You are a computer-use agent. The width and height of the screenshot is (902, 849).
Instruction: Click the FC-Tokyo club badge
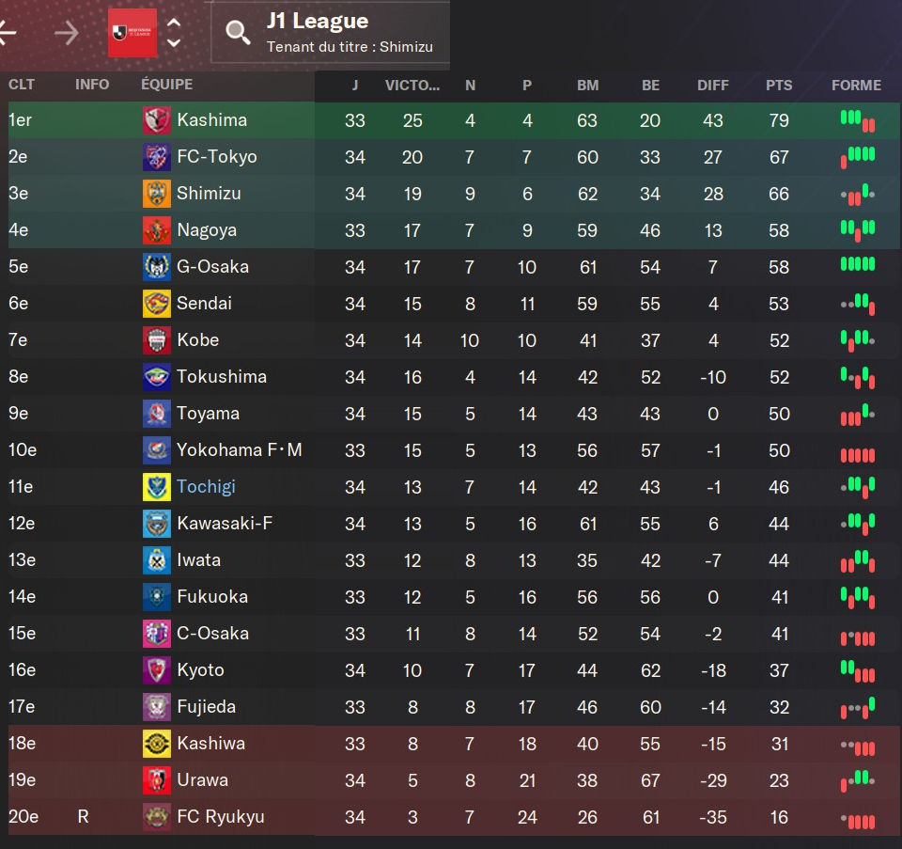pyautogui.click(x=156, y=157)
